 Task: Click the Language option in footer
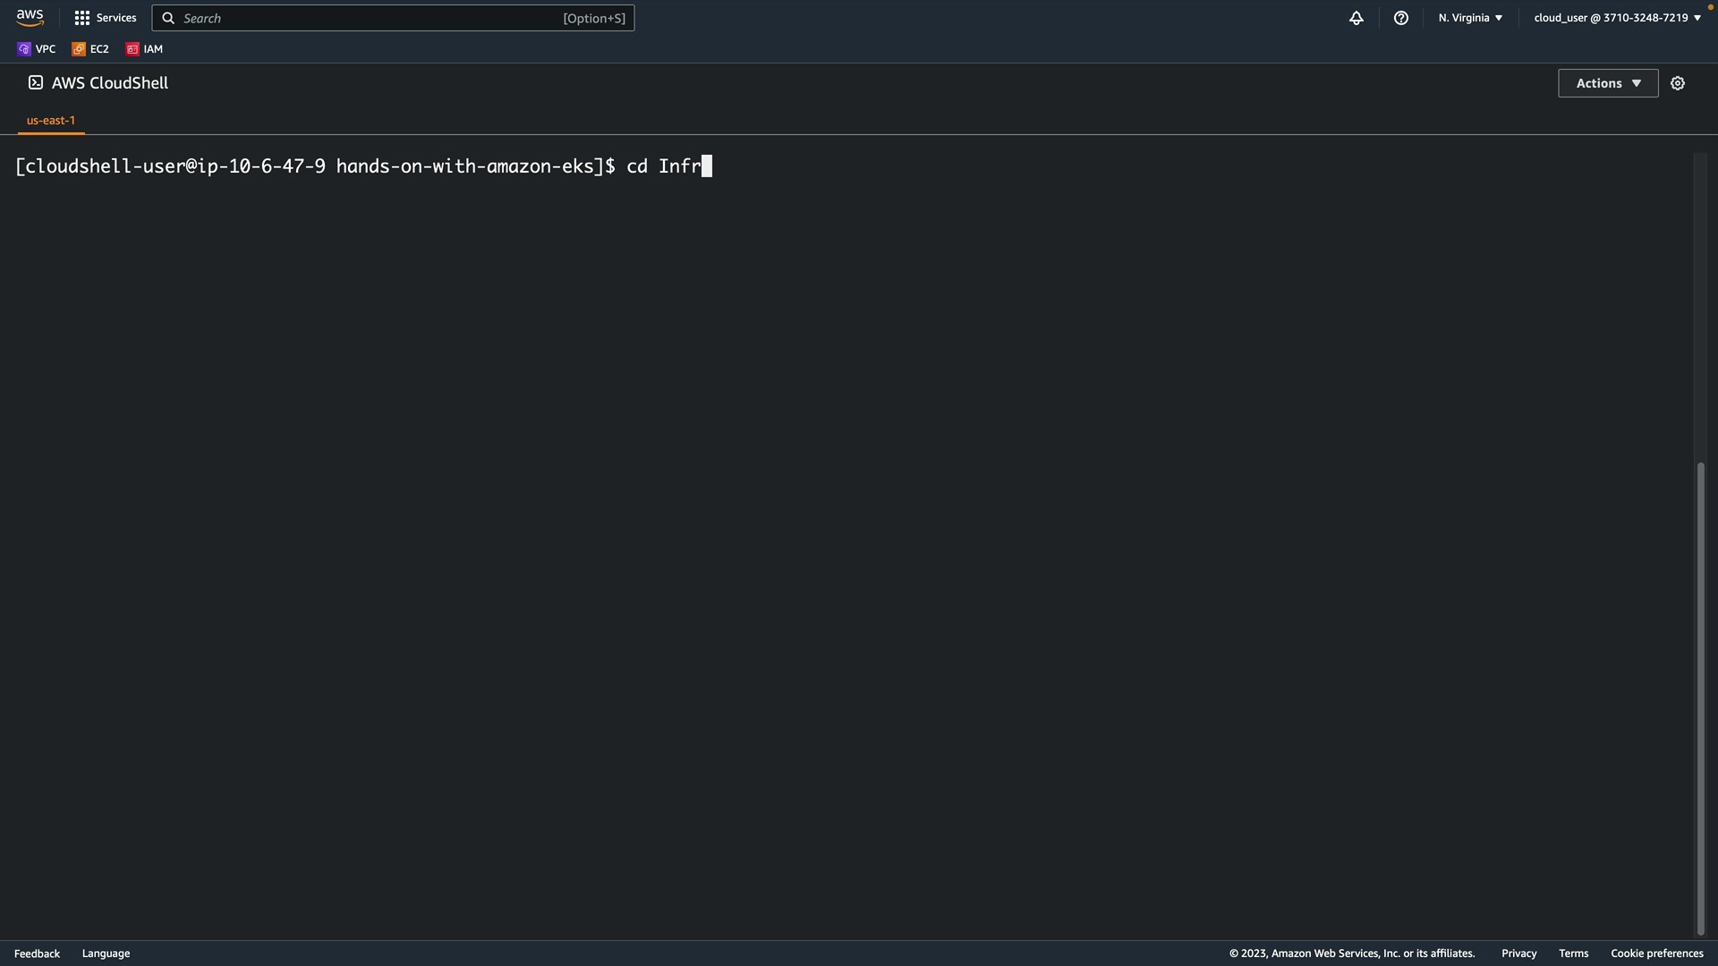point(106,953)
